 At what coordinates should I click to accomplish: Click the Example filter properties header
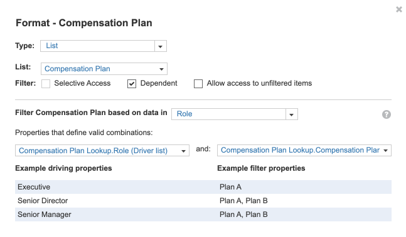261,168
